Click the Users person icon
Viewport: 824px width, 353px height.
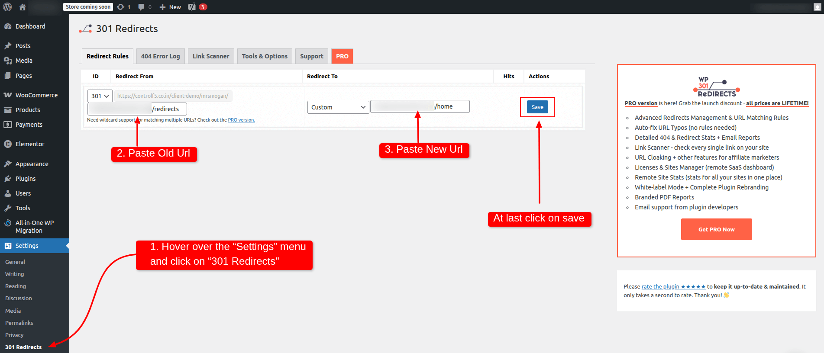pos(8,193)
